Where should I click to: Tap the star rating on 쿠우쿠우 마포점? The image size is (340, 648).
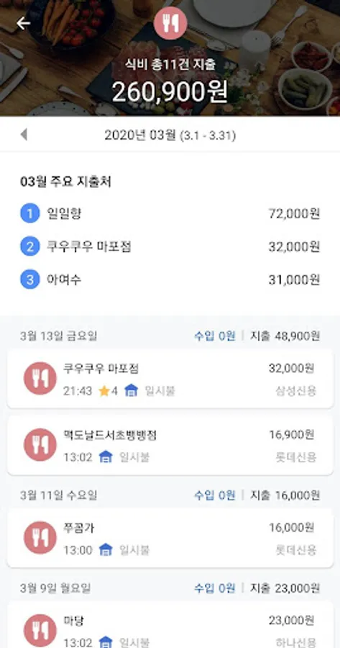coord(109,390)
